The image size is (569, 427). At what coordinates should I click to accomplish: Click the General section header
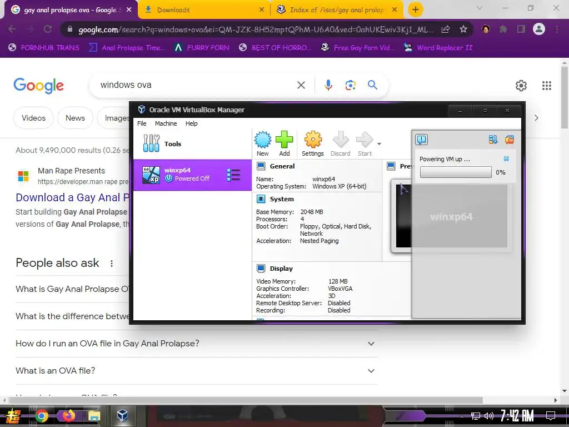[282, 166]
